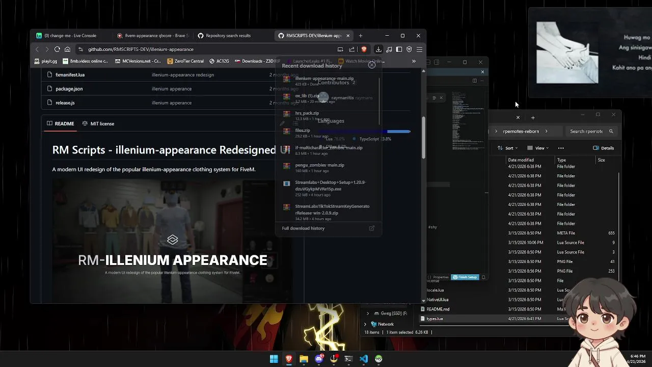Open the View dropdown in Explorer
The image size is (652, 367).
click(538, 148)
